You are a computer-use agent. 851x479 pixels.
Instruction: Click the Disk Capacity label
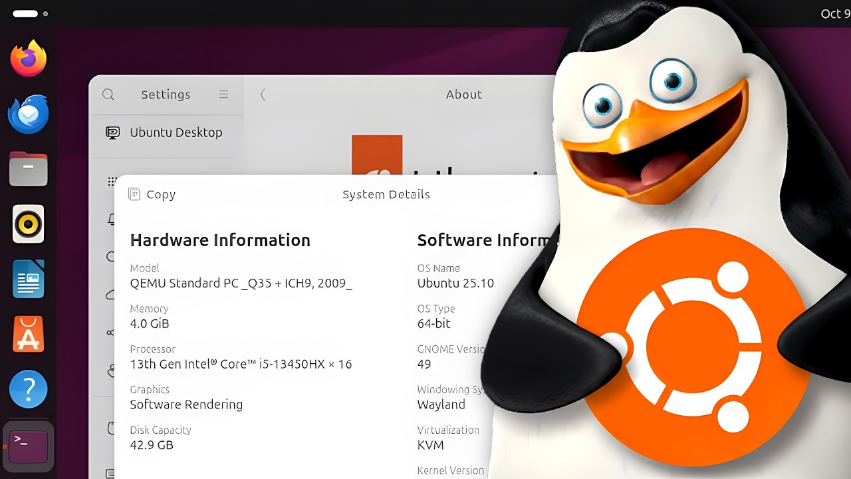click(x=160, y=430)
